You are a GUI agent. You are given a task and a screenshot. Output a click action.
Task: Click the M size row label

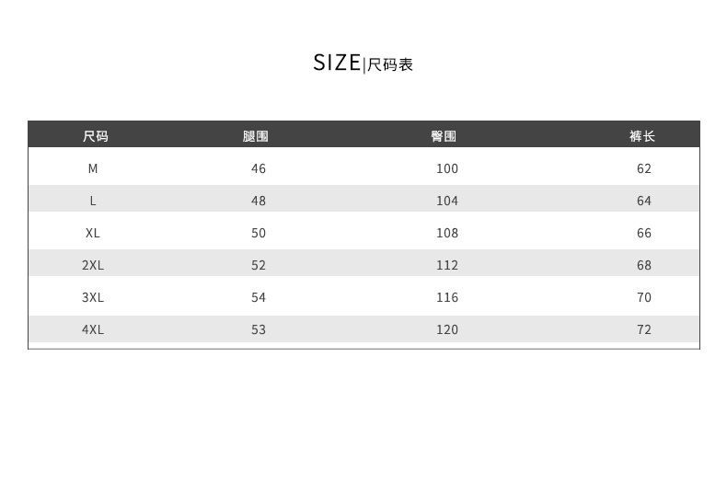93,168
